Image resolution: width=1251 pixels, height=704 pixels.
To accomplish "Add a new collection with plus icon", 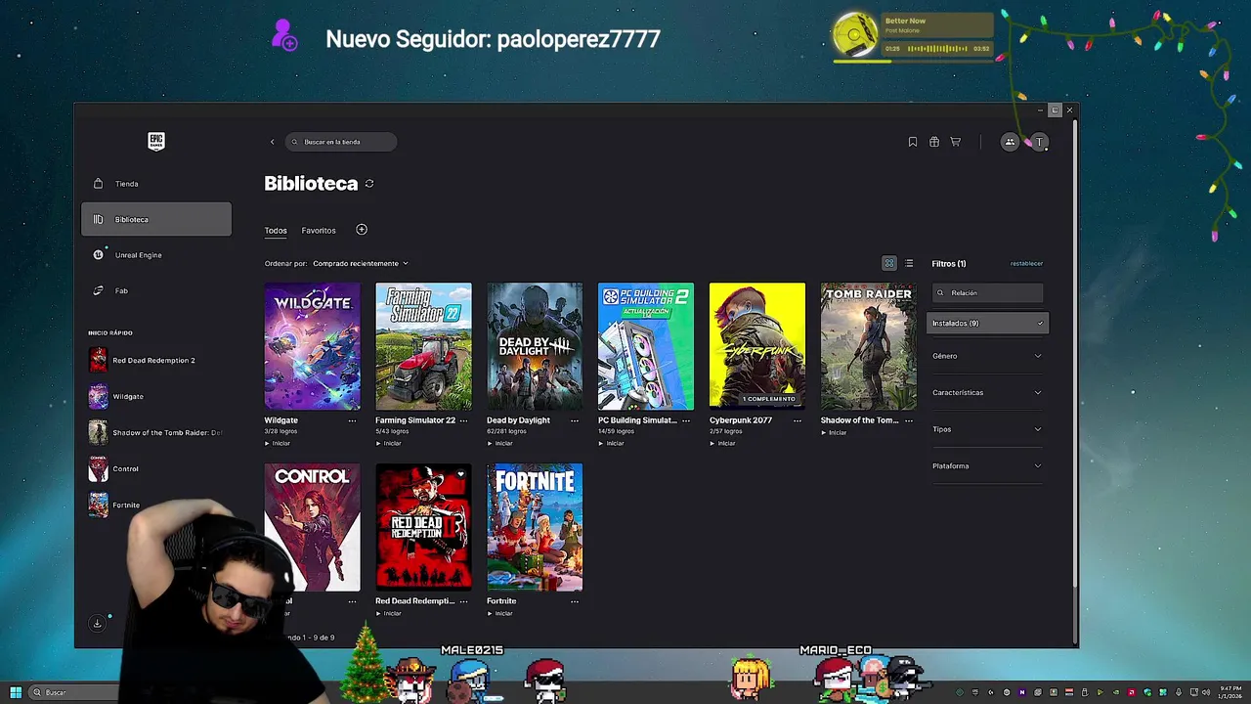I will [362, 230].
